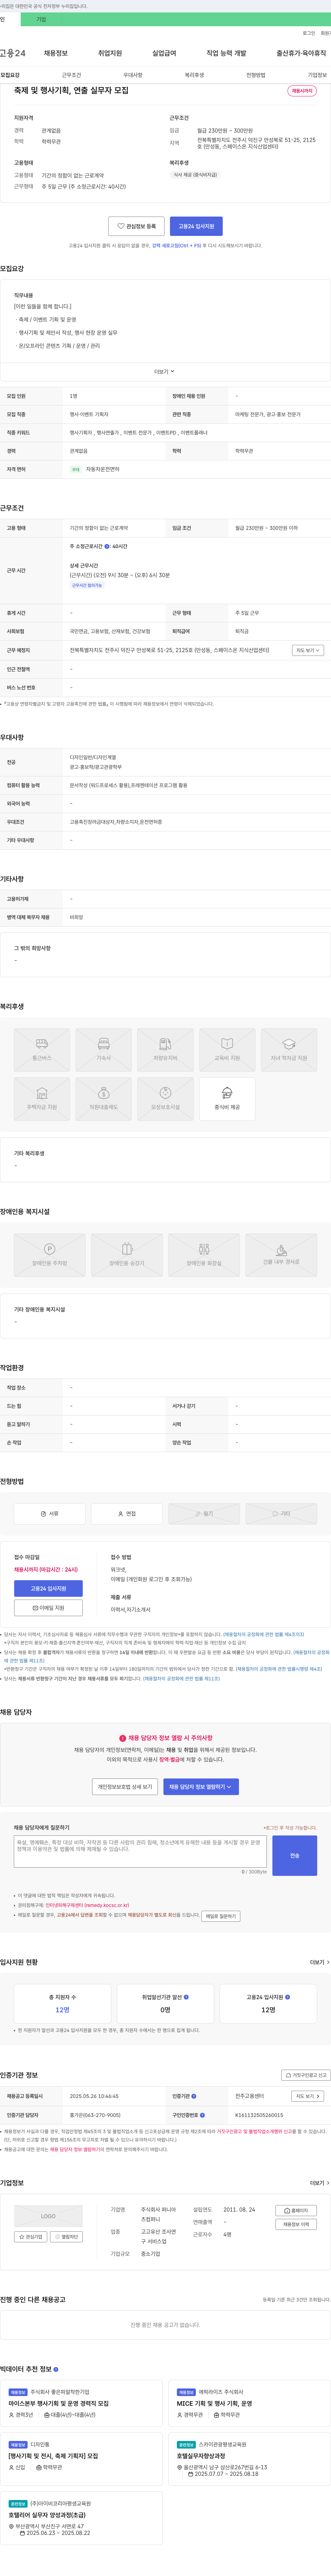The width and height of the screenshot is (331, 2576).
Task: Click the heart icon on 관심정보 등록
Action: click(121, 226)
